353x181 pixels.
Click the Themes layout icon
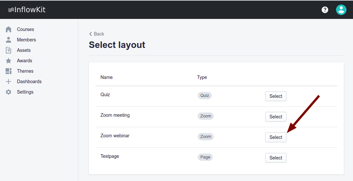coord(9,71)
